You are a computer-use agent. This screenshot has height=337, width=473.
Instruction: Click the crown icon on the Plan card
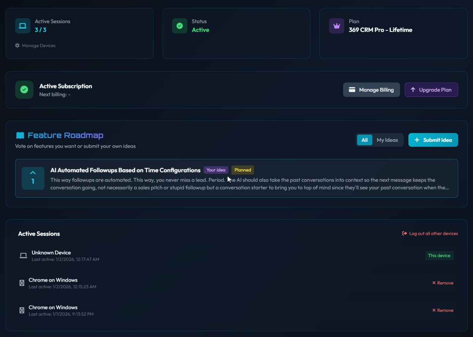point(336,25)
